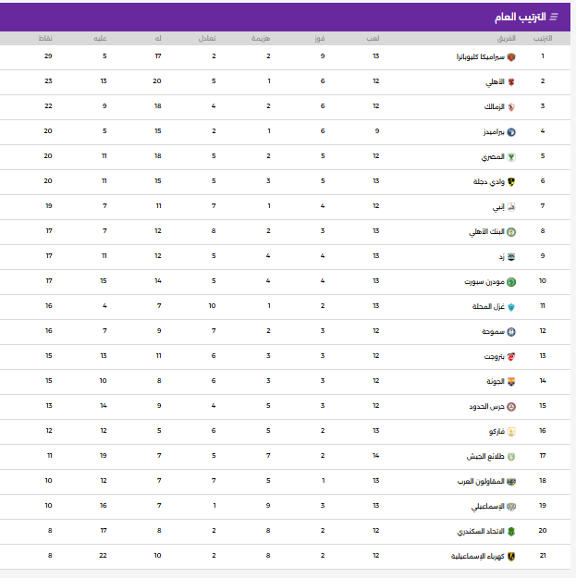The width and height of the screenshot is (576, 578).
Task: Click the Modern Sport club logo
Action: point(511,282)
